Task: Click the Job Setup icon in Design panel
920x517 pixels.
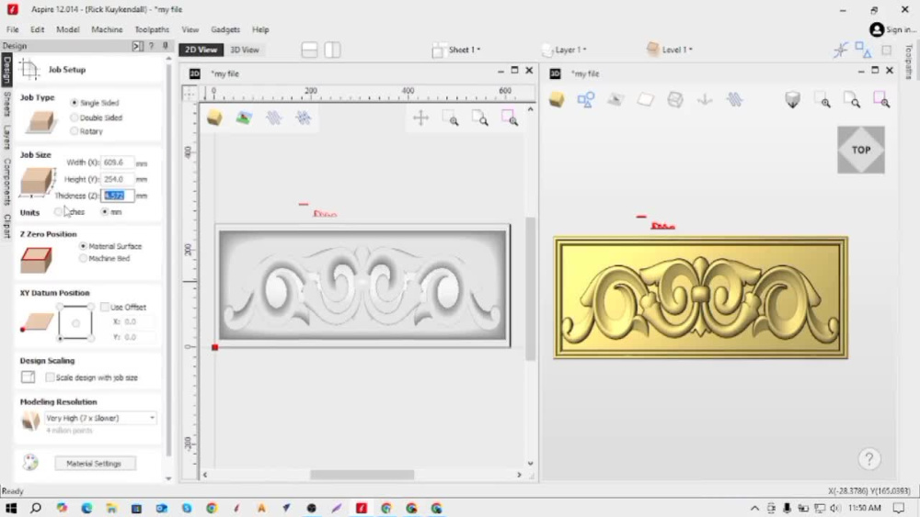Action: pos(29,69)
